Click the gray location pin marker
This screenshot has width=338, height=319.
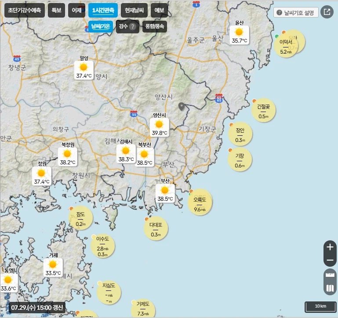pyautogui.click(x=182, y=107)
